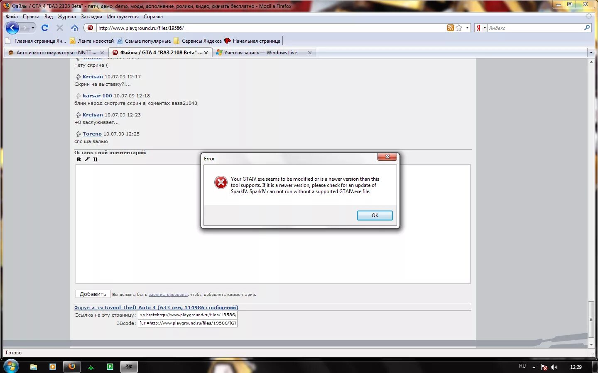
Task: Click the PG site identity icon in address bar
Action: point(90,28)
